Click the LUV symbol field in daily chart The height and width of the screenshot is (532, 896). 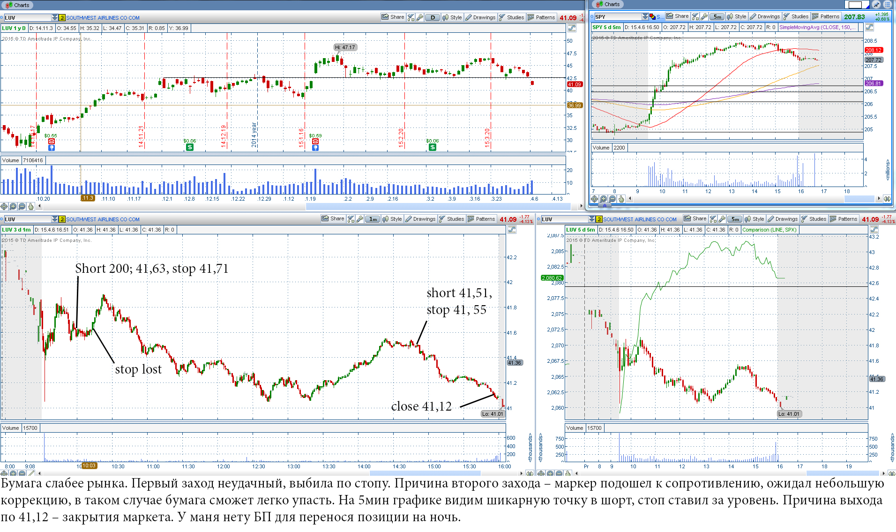click(x=27, y=18)
